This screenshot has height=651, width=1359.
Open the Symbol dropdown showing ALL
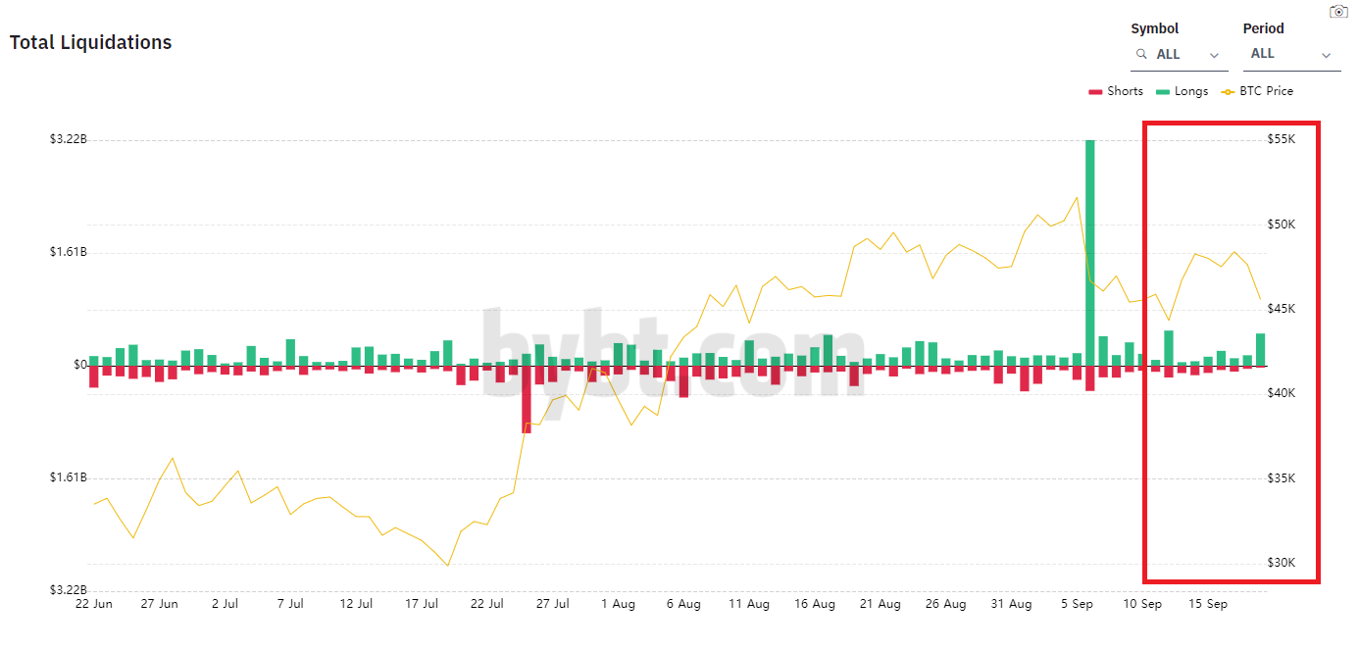1179,55
